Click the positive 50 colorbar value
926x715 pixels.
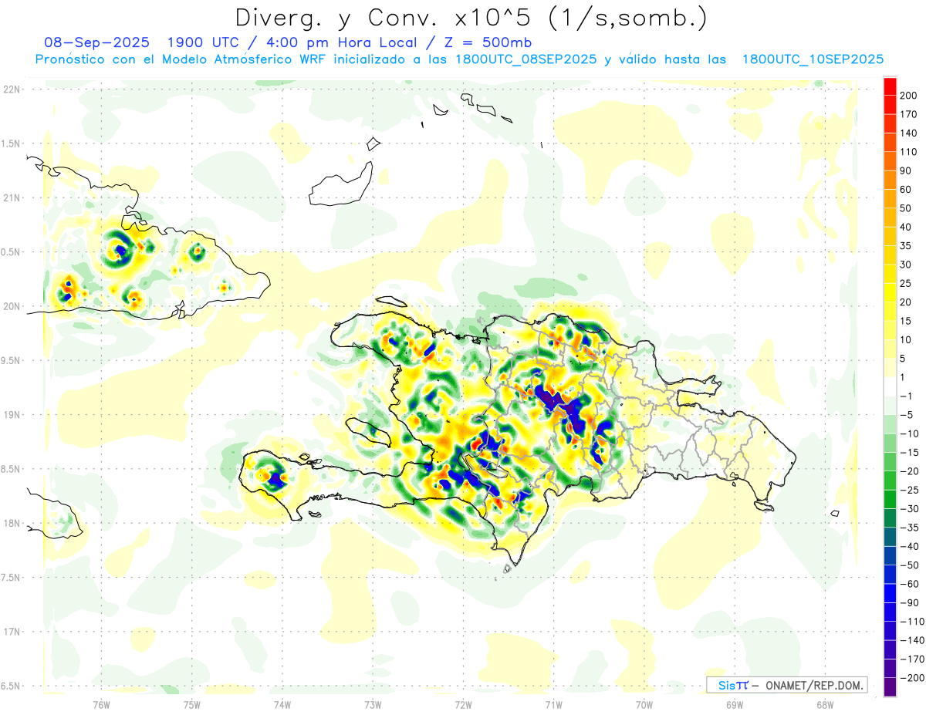point(906,208)
